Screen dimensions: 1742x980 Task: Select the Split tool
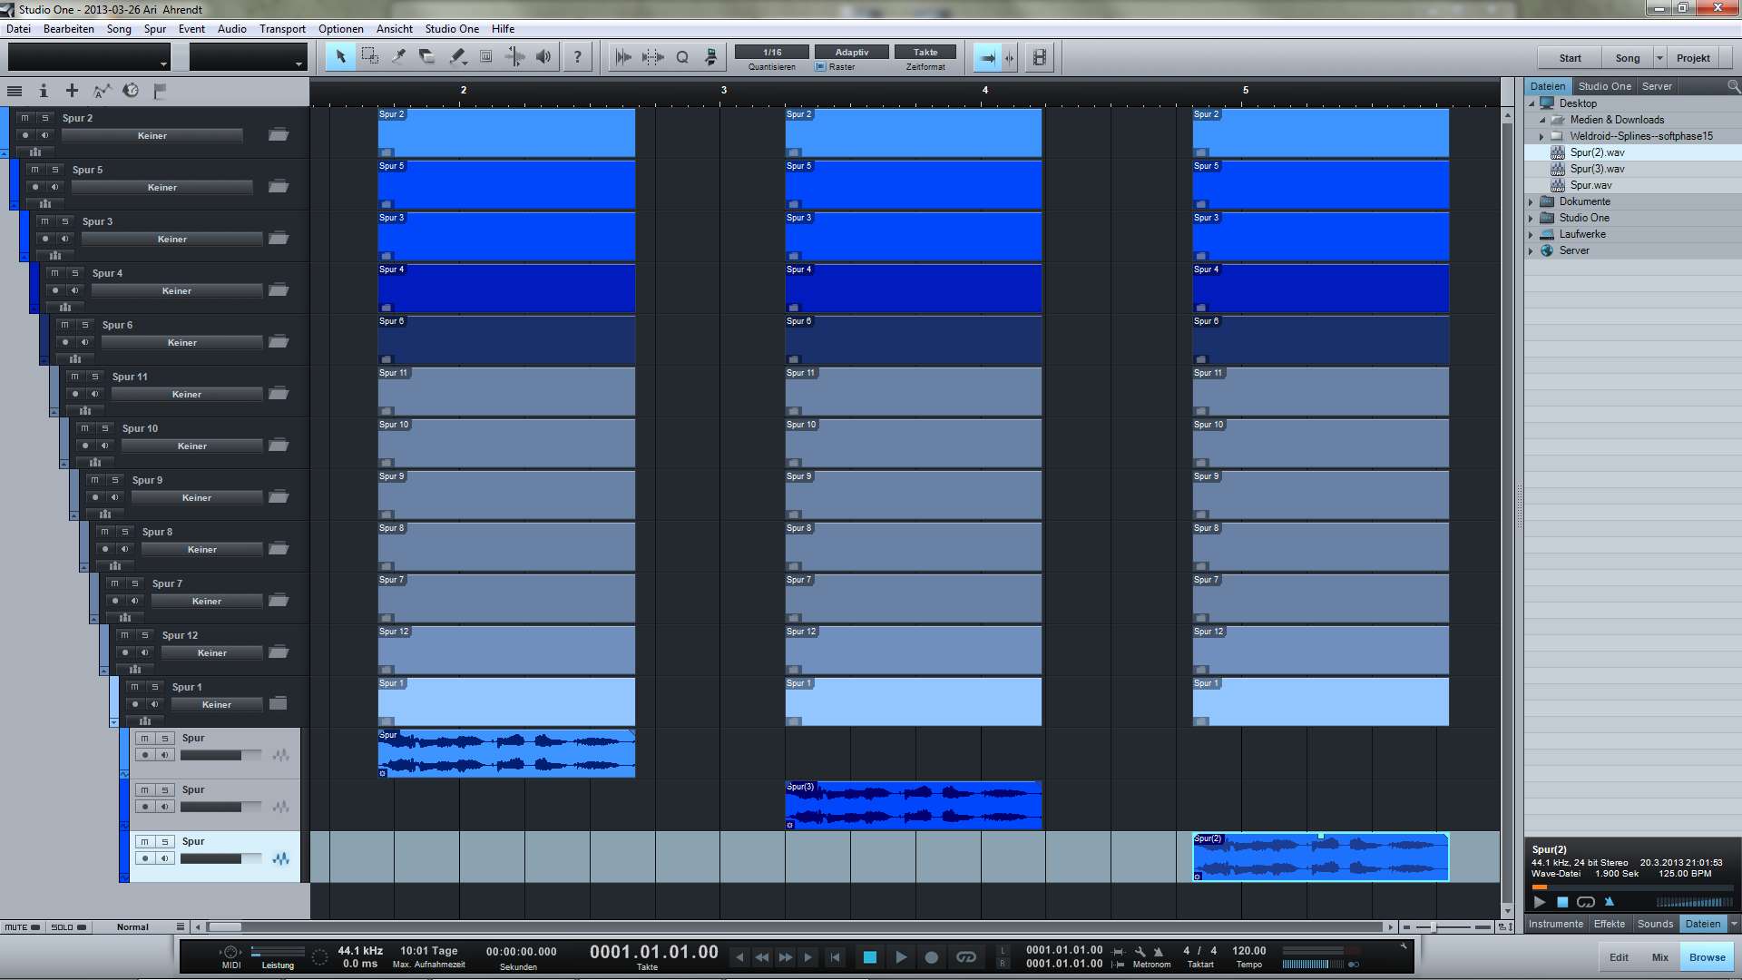click(398, 57)
